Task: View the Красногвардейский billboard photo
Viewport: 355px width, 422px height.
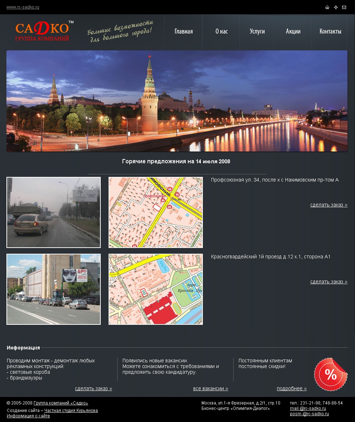Action: click(x=54, y=289)
